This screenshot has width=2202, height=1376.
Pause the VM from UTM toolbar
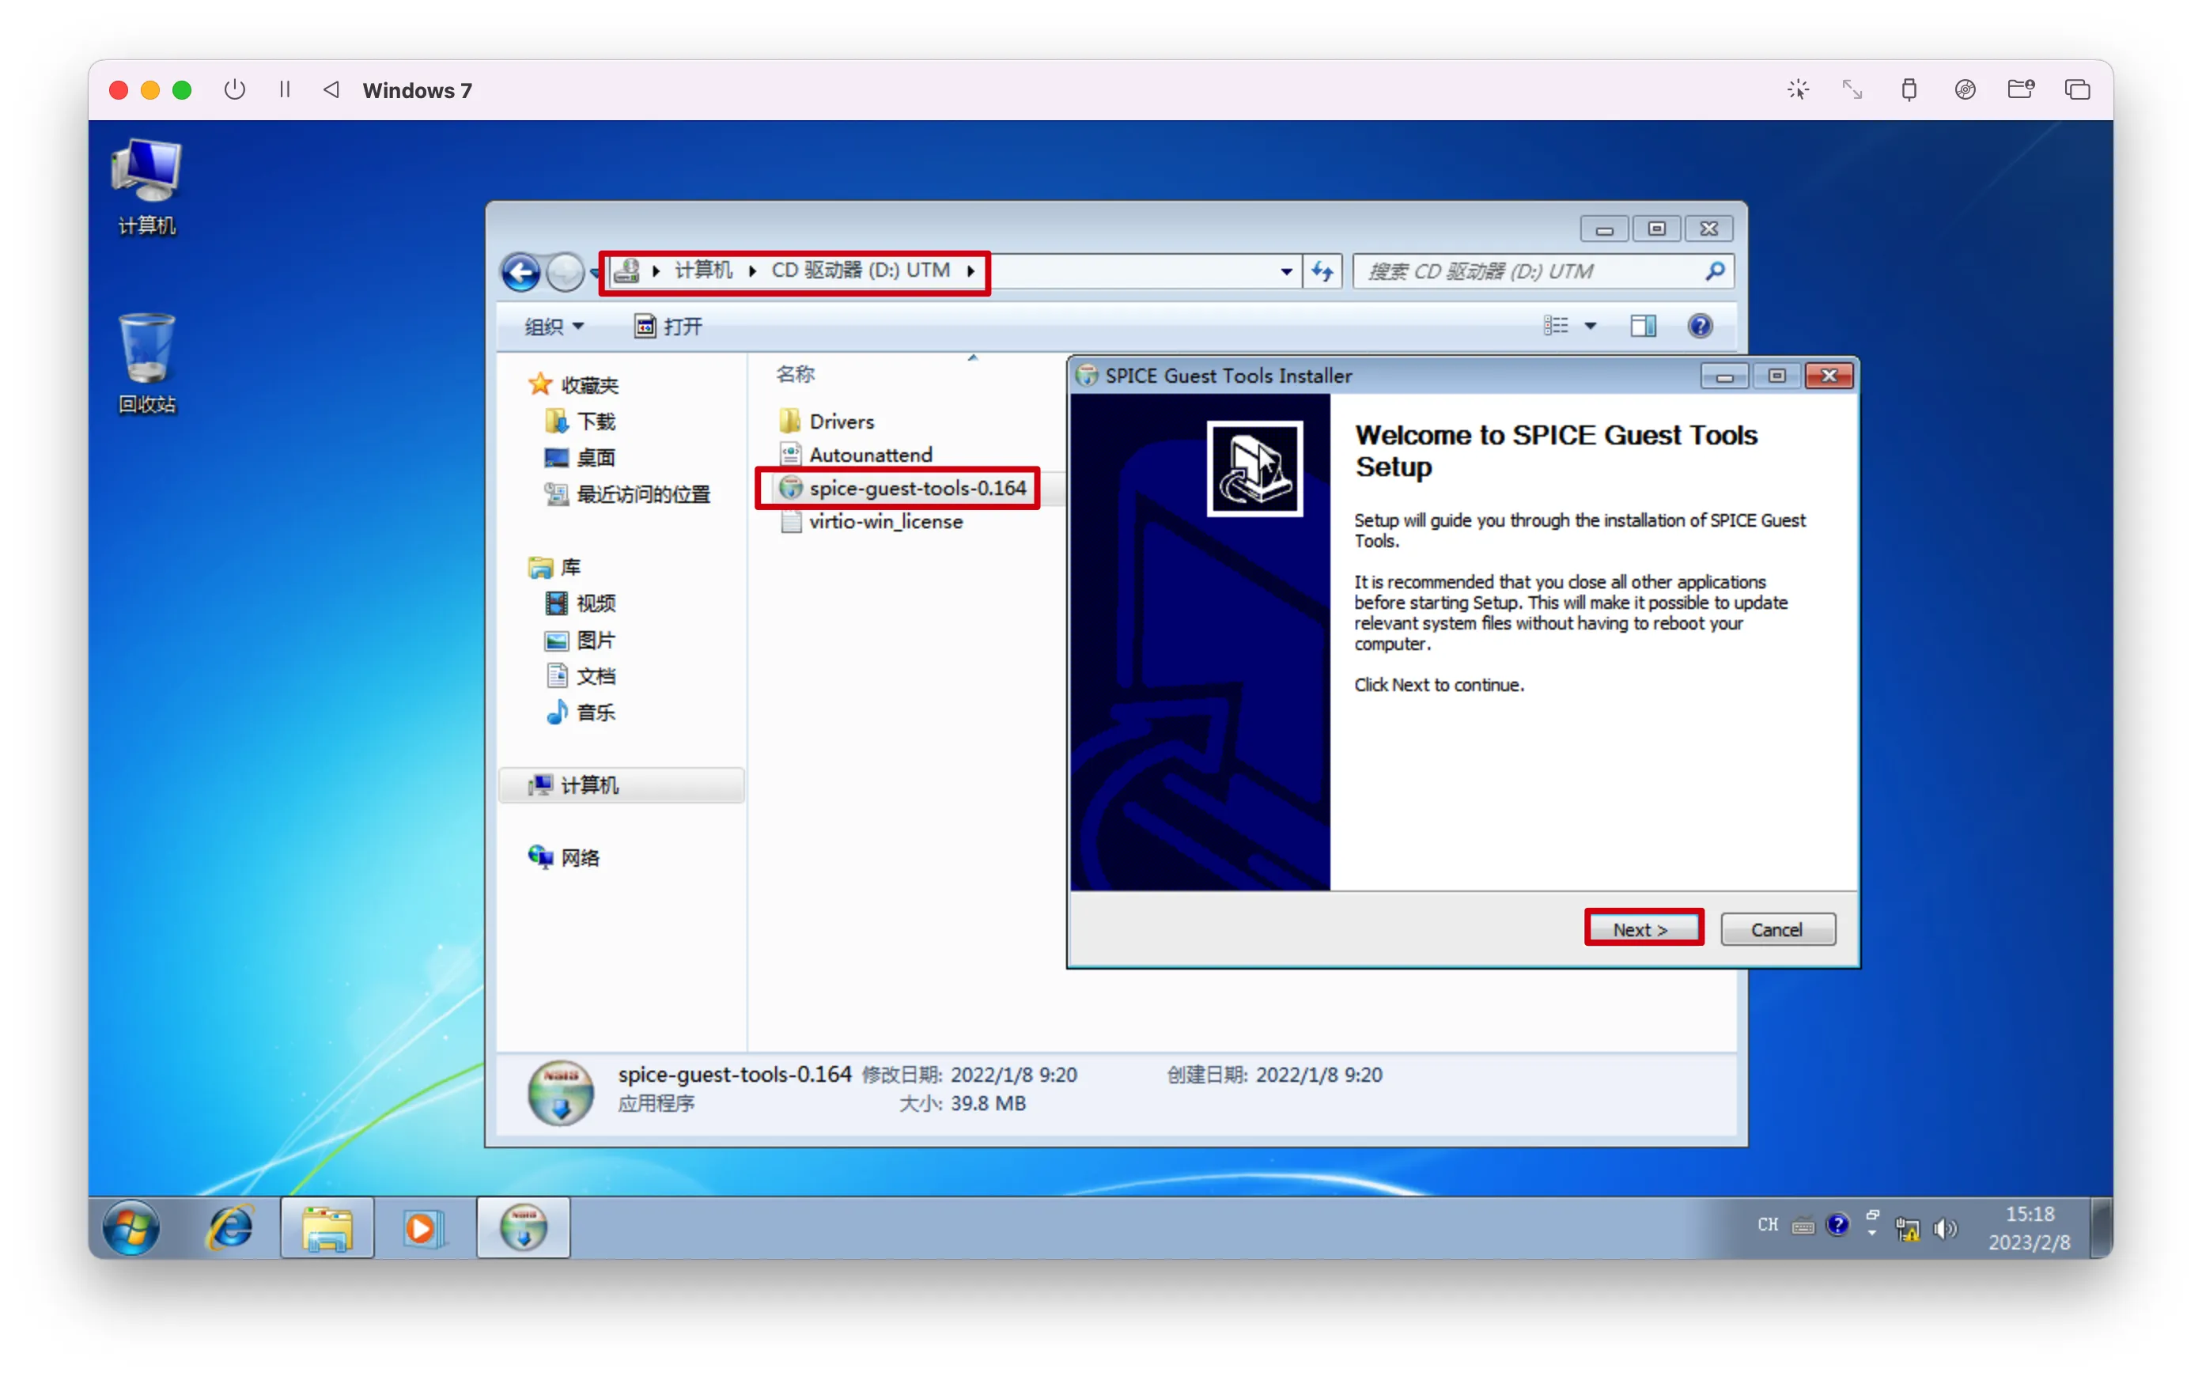[285, 89]
